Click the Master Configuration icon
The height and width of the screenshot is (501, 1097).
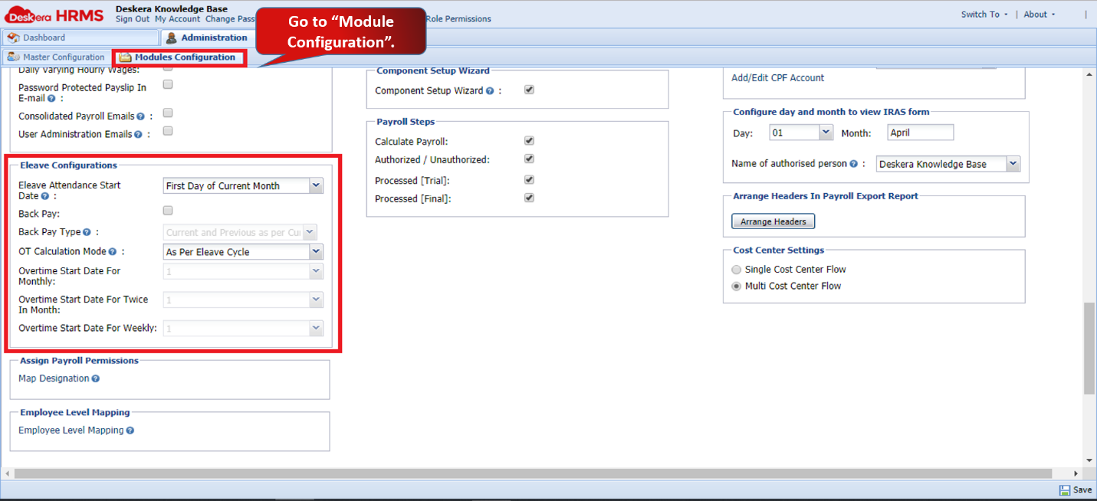click(13, 57)
